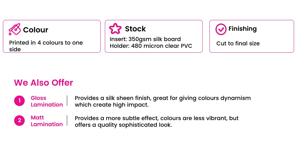Click the Matt Lamination label
The image size is (297, 167).
(47, 121)
